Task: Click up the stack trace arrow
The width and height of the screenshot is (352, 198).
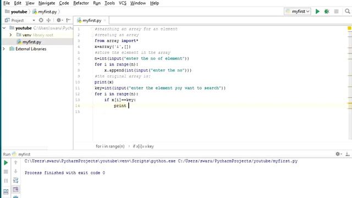Action: point(15,162)
